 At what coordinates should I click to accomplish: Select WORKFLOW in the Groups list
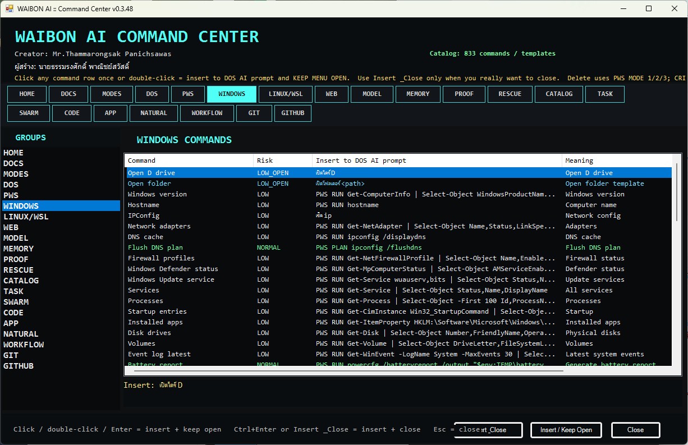[61, 345]
